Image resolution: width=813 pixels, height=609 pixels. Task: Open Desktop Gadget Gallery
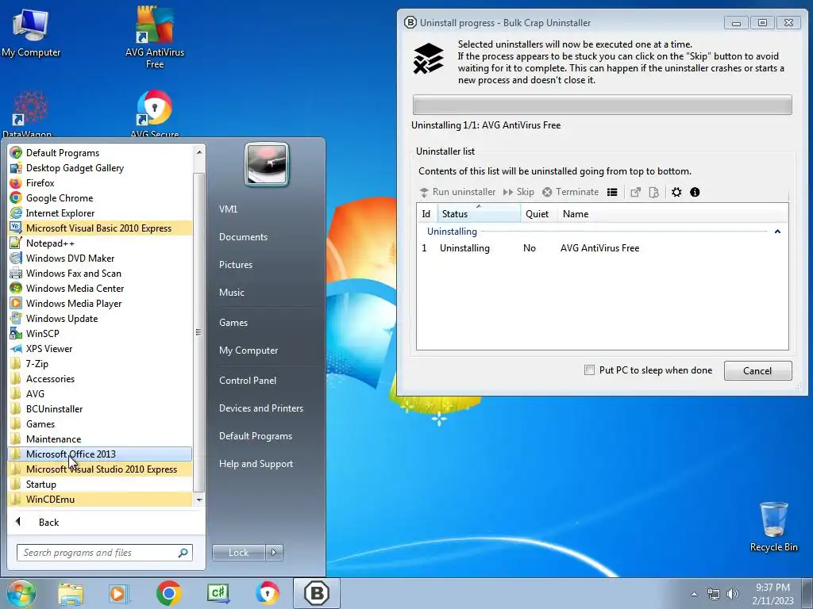(x=101, y=168)
